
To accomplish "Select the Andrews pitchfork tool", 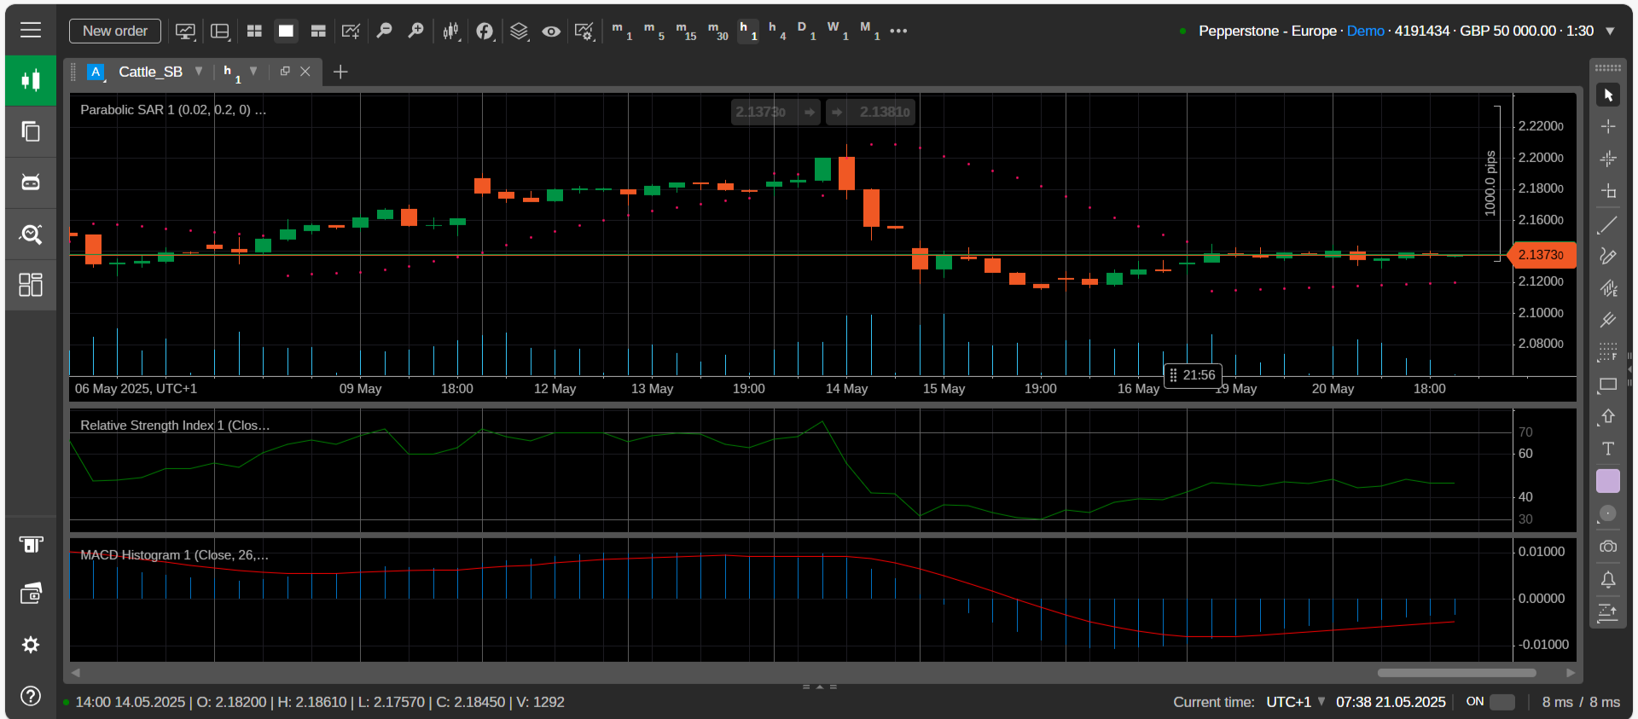I will (x=1608, y=320).
